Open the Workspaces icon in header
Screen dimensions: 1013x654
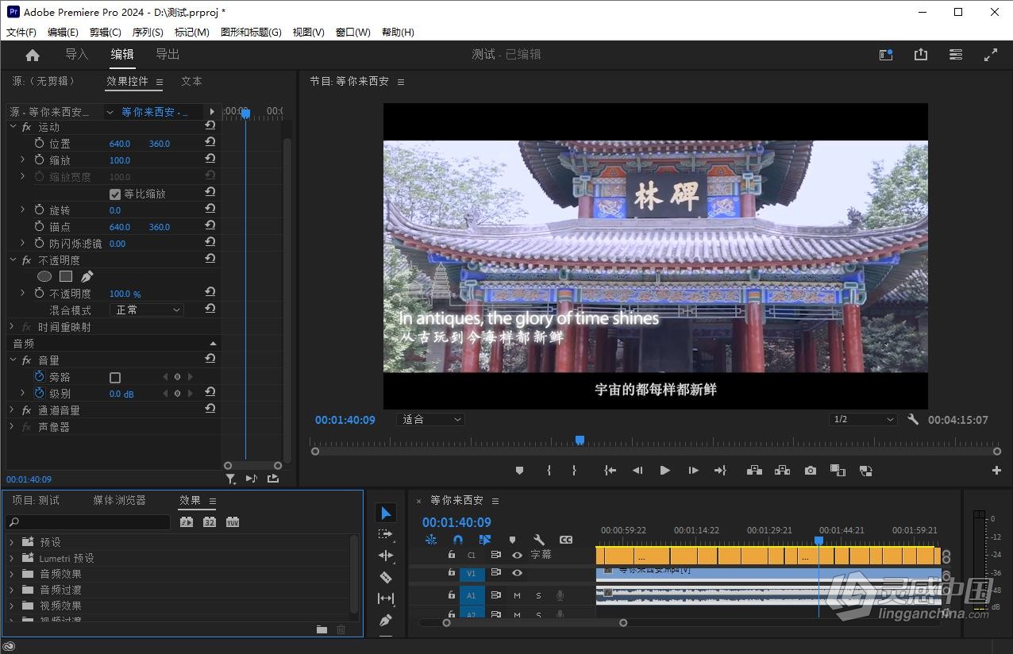[x=886, y=55]
